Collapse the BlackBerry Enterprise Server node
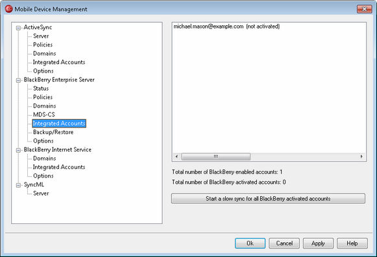Screen dimensions: 377x257 pos(18,80)
